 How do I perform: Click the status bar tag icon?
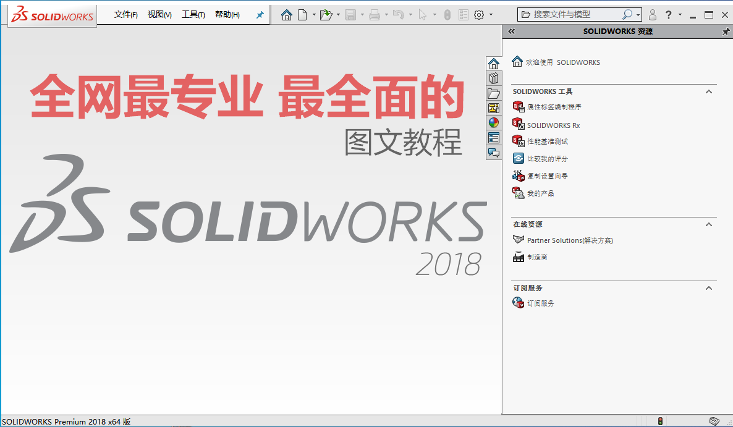(x=714, y=421)
